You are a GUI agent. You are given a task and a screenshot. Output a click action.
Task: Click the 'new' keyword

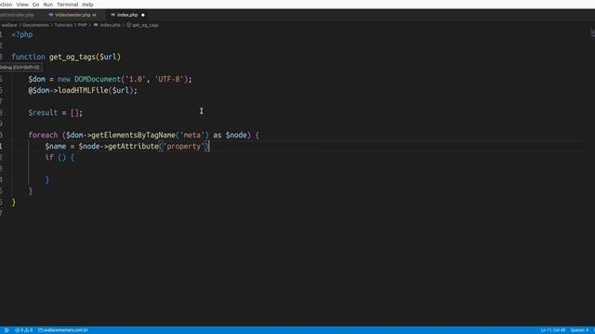point(64,79)
